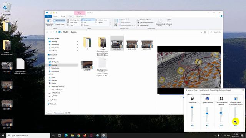246x138 pixels.
Task: Click the Play contextual tab
Action: [80, 13]
